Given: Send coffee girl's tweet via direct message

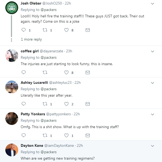Looking at the screenshot, I should [x=88, y=72].
